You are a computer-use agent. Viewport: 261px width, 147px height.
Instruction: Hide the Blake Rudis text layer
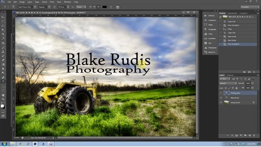click(221, 98)
